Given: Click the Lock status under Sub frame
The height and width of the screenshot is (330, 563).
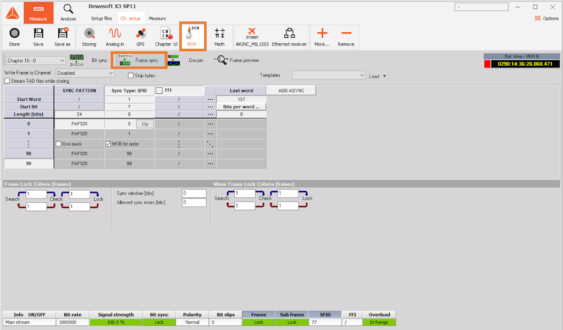Looking at the screenshot, I should tap(292, 322).
